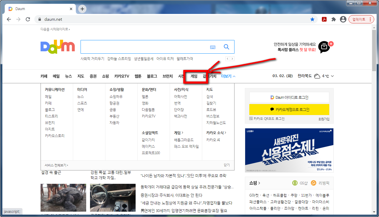This screenshot has width=379, height=217.
Task: Click 다음을 시작페이지로 link
Action: (x=55, y=29)
